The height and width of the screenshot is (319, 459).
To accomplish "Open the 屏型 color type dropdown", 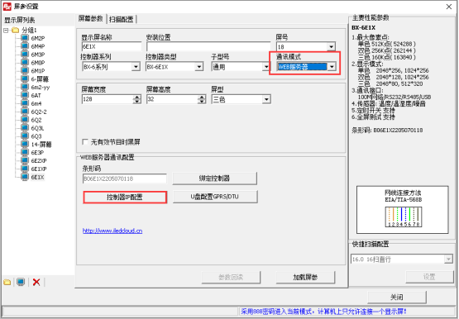I will 266,99.
